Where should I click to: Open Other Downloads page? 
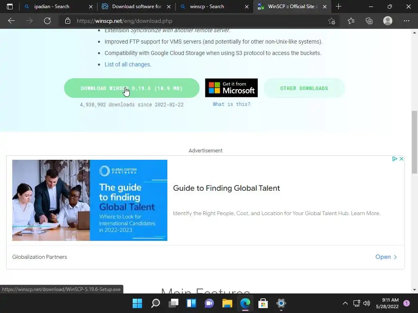click(x=304, y=88)
